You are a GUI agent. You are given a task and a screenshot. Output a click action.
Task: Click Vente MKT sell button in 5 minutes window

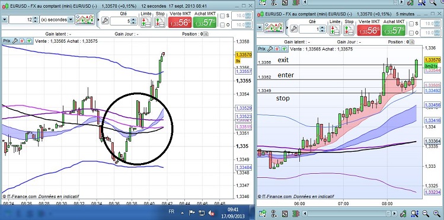tap(369, 31)
